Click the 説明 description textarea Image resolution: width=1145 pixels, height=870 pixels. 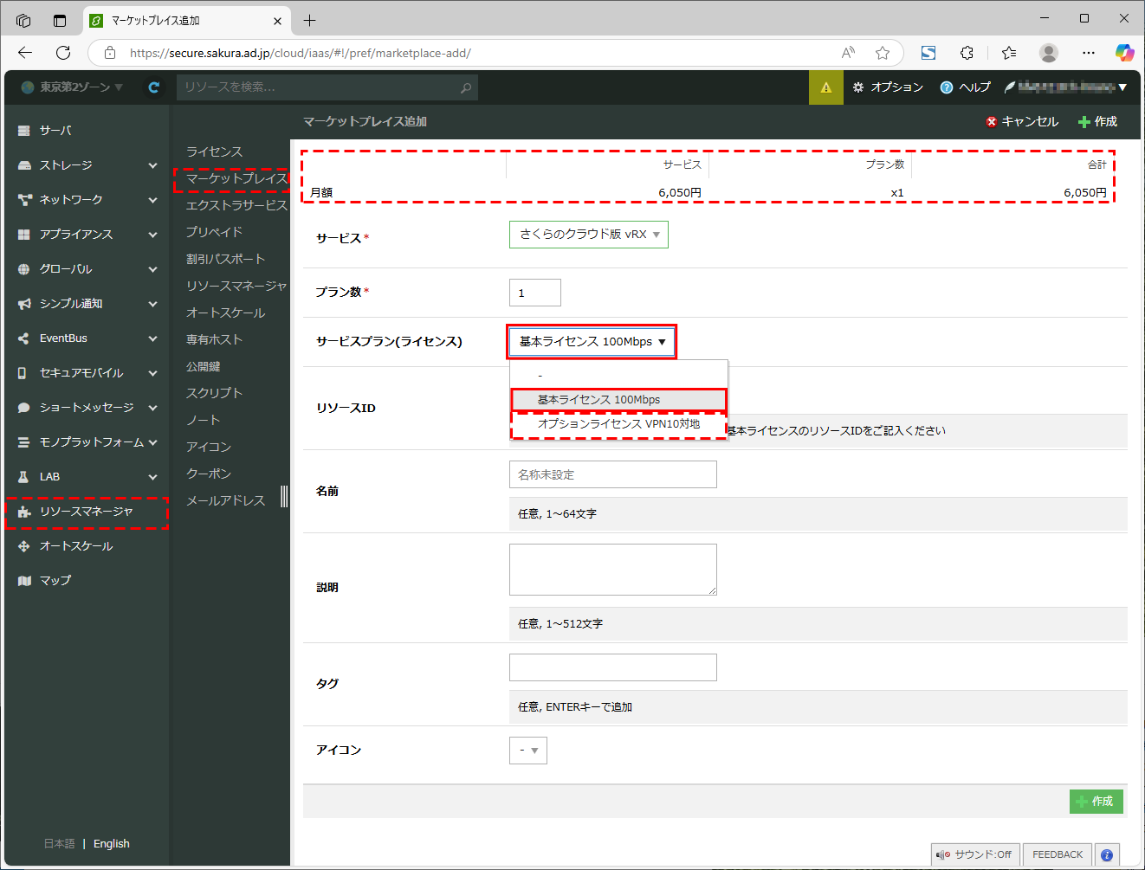pyautogui.click(x=613, y=570)
